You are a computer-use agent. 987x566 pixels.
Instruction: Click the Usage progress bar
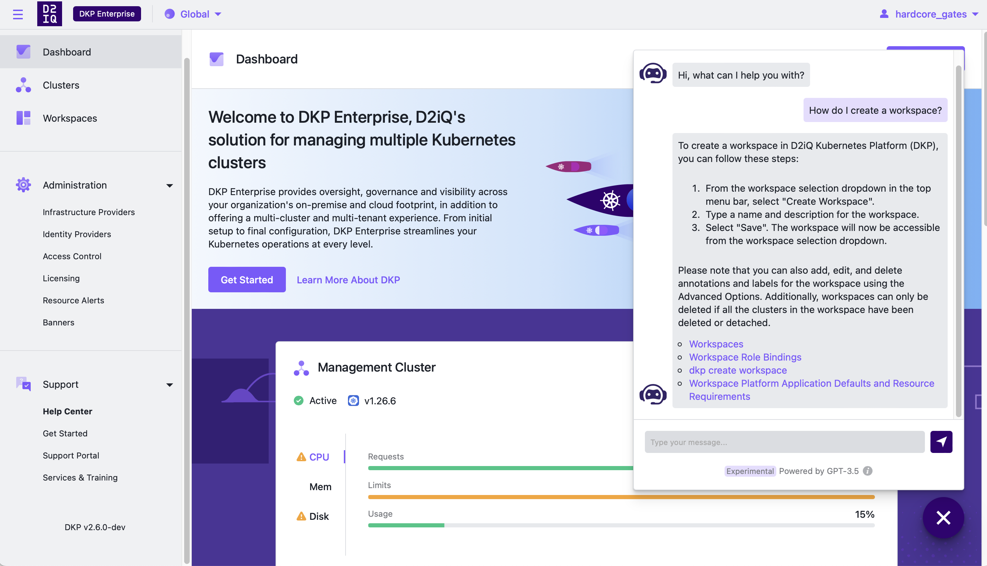621,526
